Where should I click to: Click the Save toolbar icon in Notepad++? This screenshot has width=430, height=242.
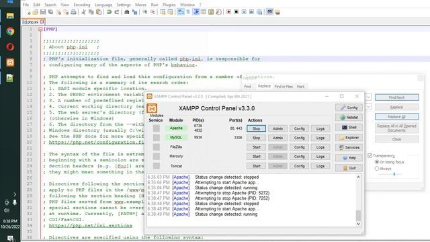click(43, 12)
